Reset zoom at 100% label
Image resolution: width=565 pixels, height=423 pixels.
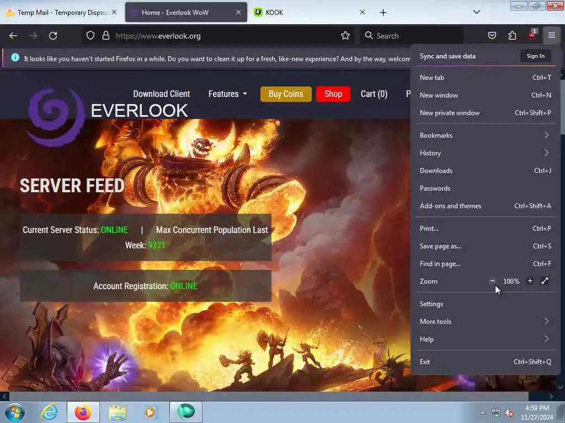click(x=511, y=281)
